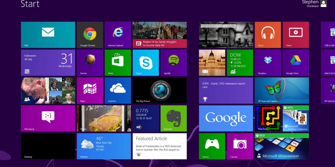This screenshot has height=167, width=335.
Task: Open the ESPN Giants sports tile
Action: tap(226, 91)
